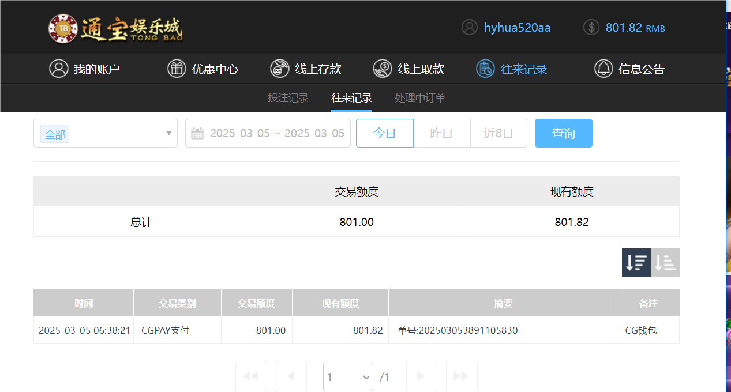This screenshot has height=392, width=731.
Task: Select the 今日 date filter
Action: click(384, 133)
